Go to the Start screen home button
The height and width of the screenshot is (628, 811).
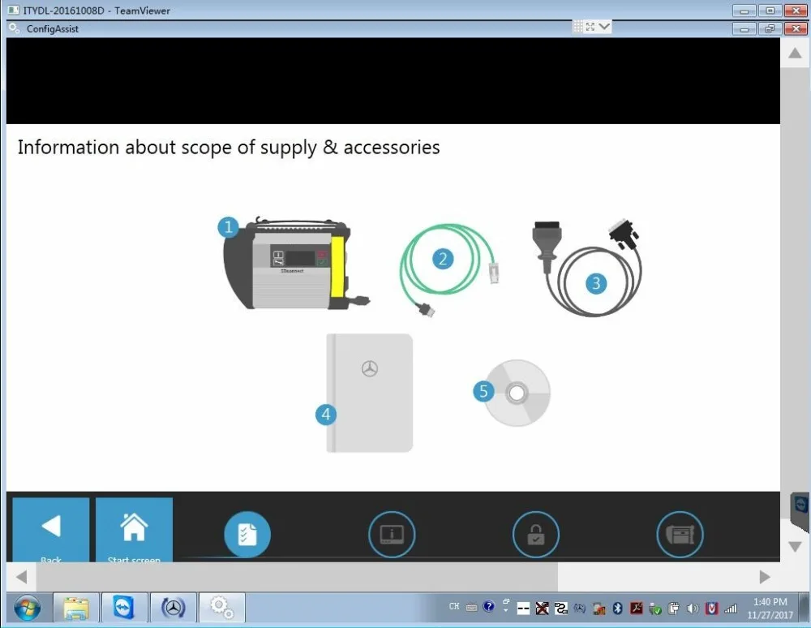click(134, 530)
